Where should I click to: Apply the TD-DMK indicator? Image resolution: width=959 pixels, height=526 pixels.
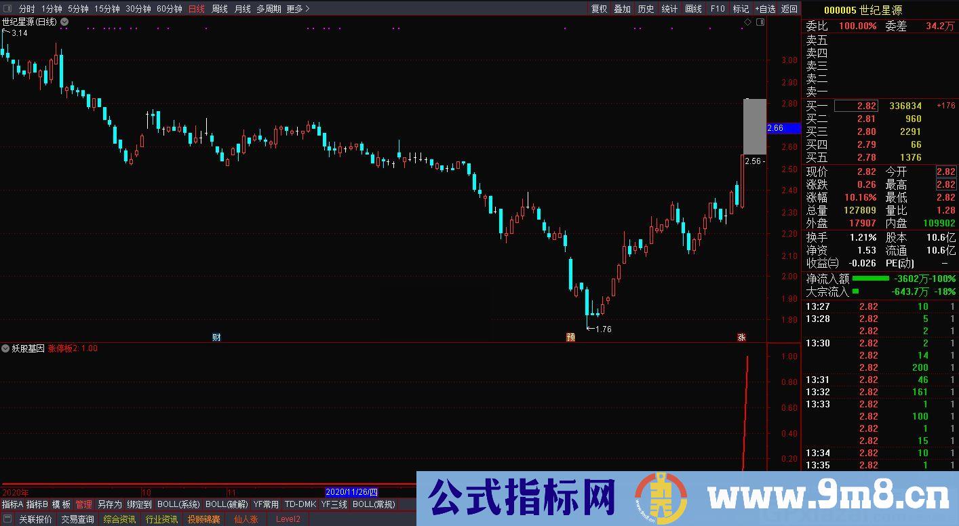click(x=300, y=504)
